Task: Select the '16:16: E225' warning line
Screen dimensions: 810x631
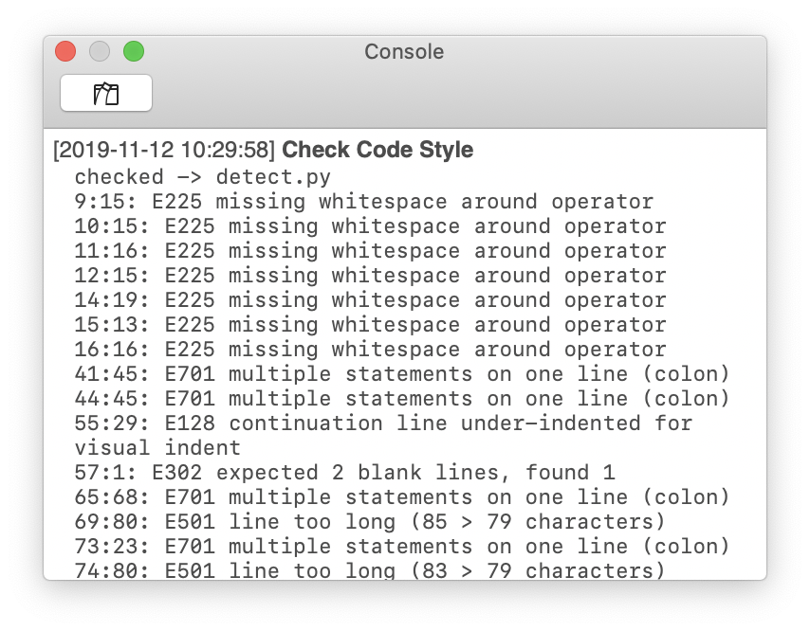Action: pos(371,350)
